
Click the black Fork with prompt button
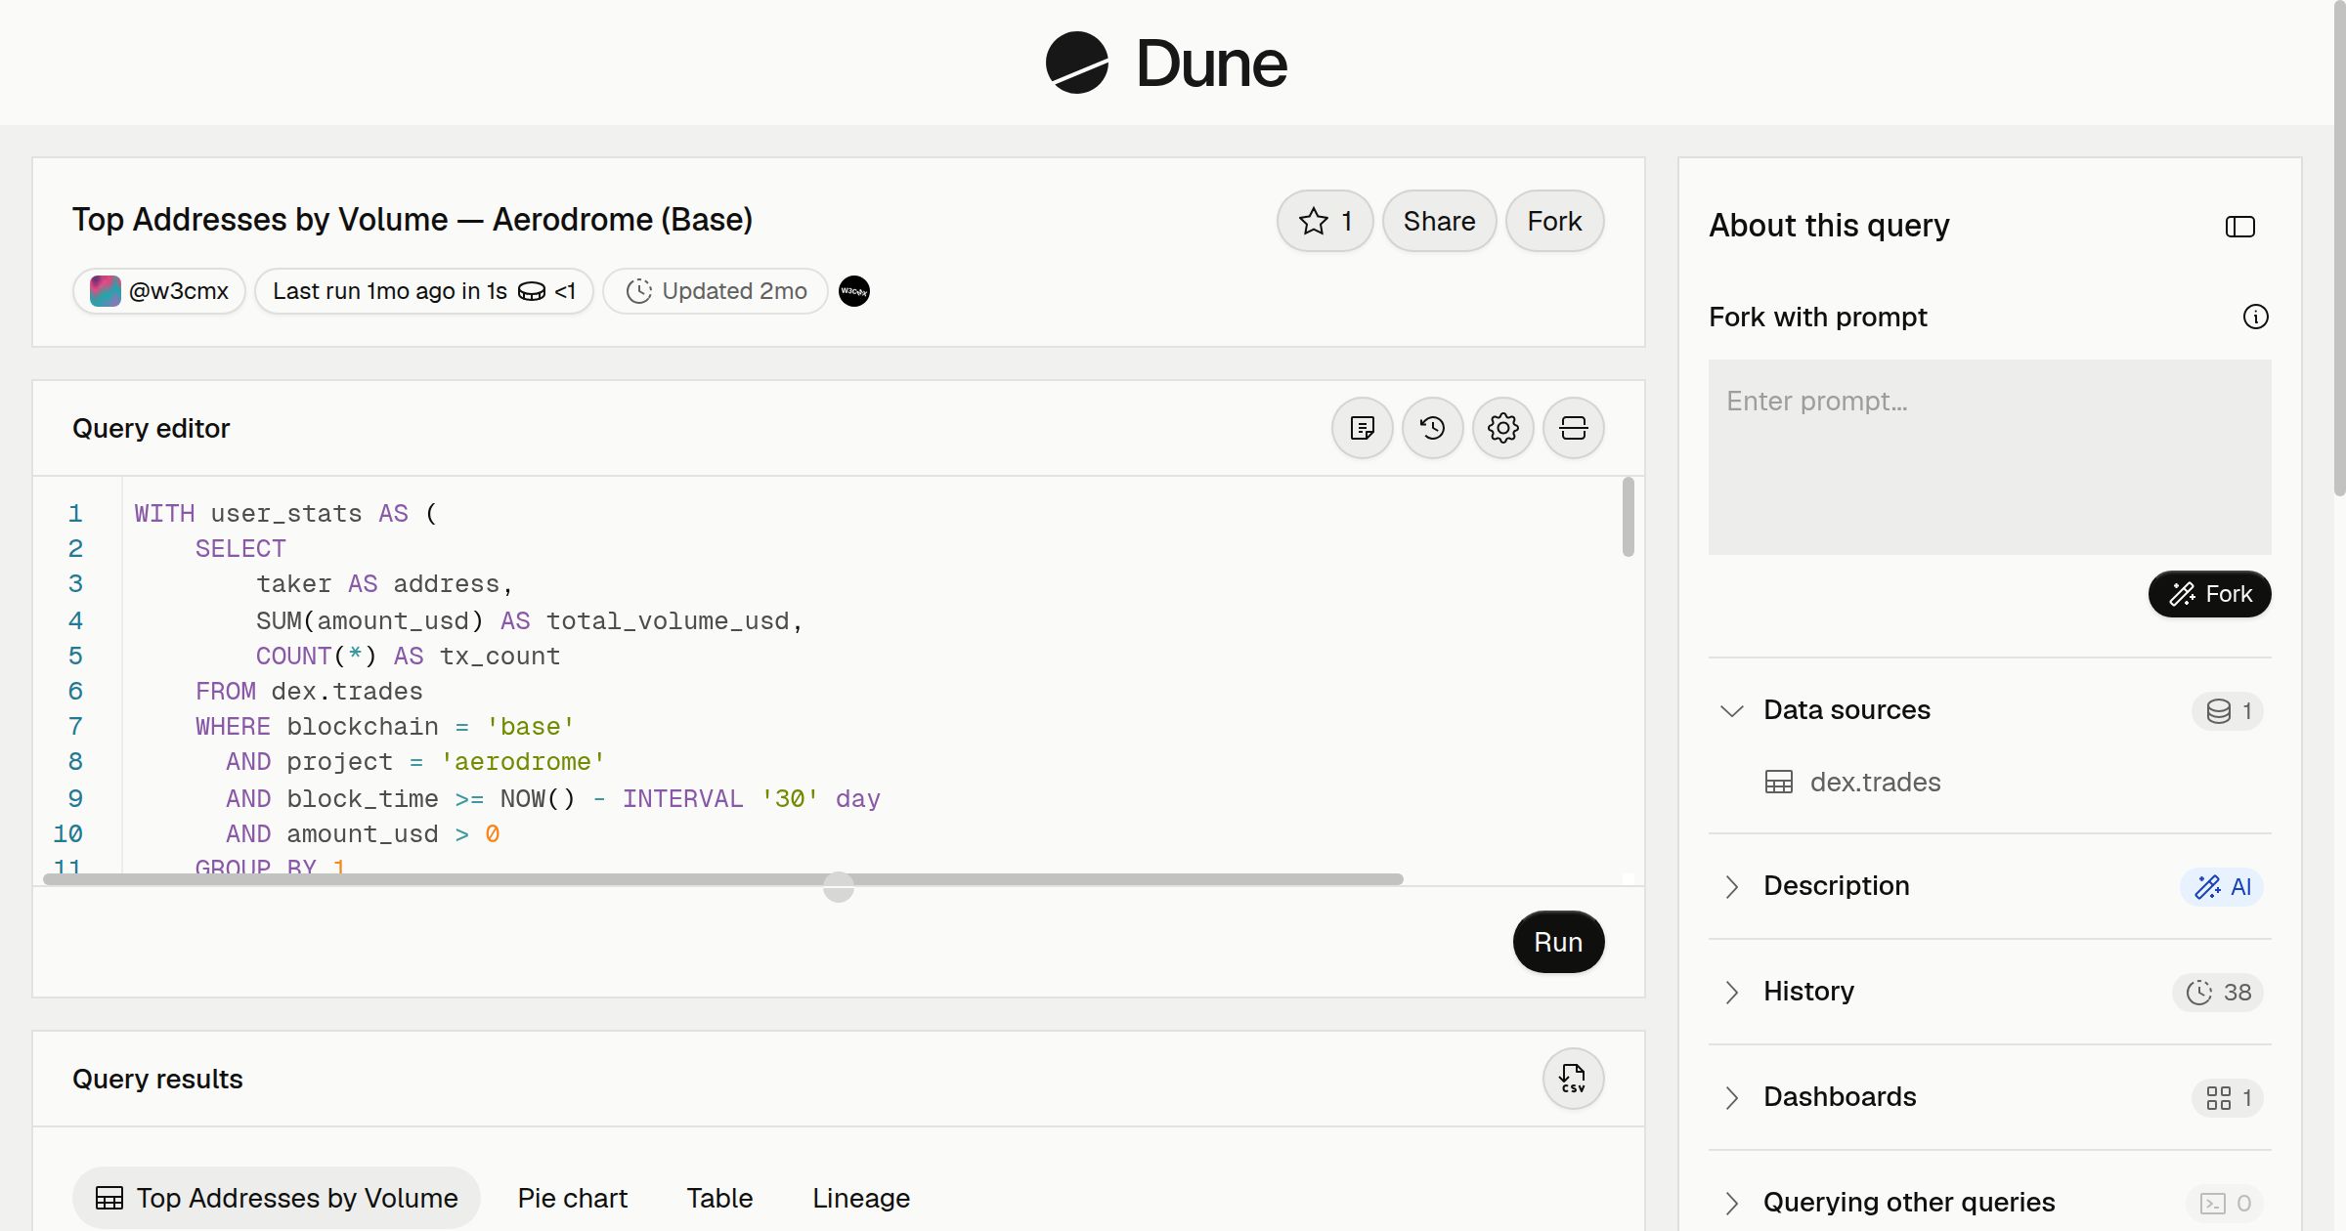[x=2209, y=594]
